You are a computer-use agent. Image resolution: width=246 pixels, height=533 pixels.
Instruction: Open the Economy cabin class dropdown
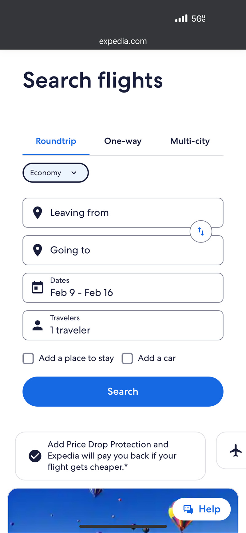(x=55, y=173)
